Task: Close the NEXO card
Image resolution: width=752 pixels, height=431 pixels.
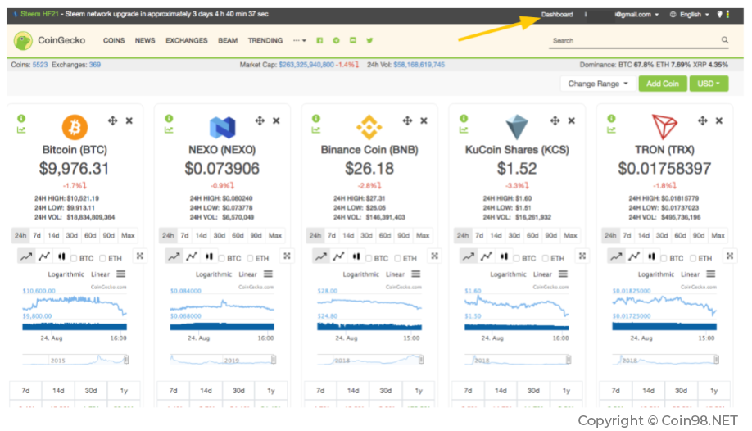Action: (x=276, y=121)
